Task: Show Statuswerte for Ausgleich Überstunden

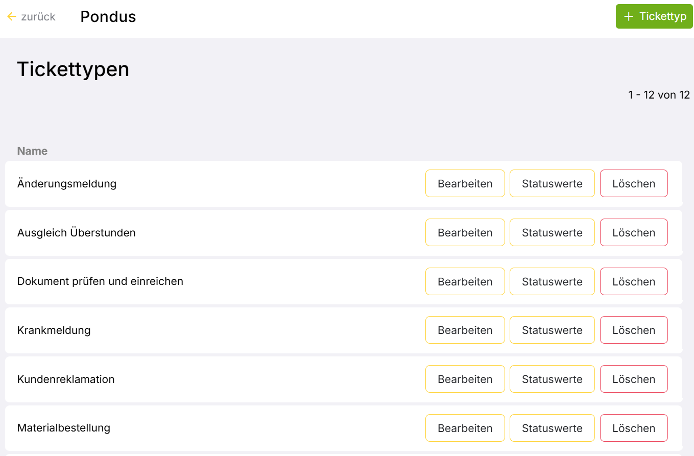Action: (x=552, y=232)
